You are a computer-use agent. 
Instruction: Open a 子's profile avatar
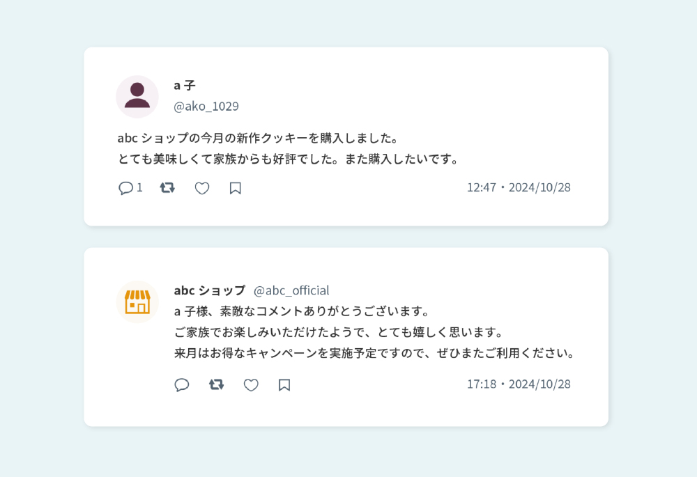pyautogui.click(x=137, y=97)
